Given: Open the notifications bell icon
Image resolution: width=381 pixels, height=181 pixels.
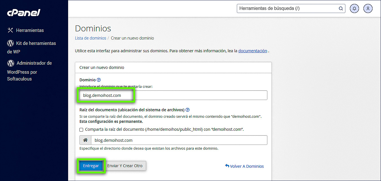Looking at the screenshot, I should click(354, 8).
